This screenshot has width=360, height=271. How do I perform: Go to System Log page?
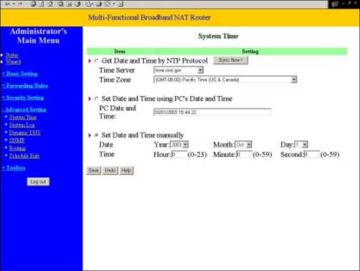click(22, 125)
